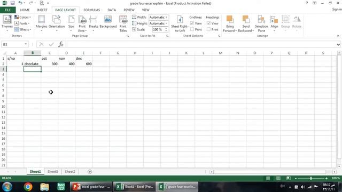
Task: Expand the formula bar
Action: [338, 44]
